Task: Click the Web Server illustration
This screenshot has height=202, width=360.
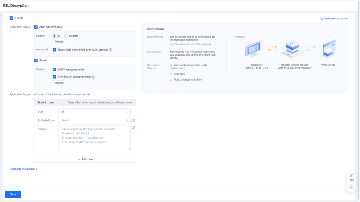Action: [330, 49]
